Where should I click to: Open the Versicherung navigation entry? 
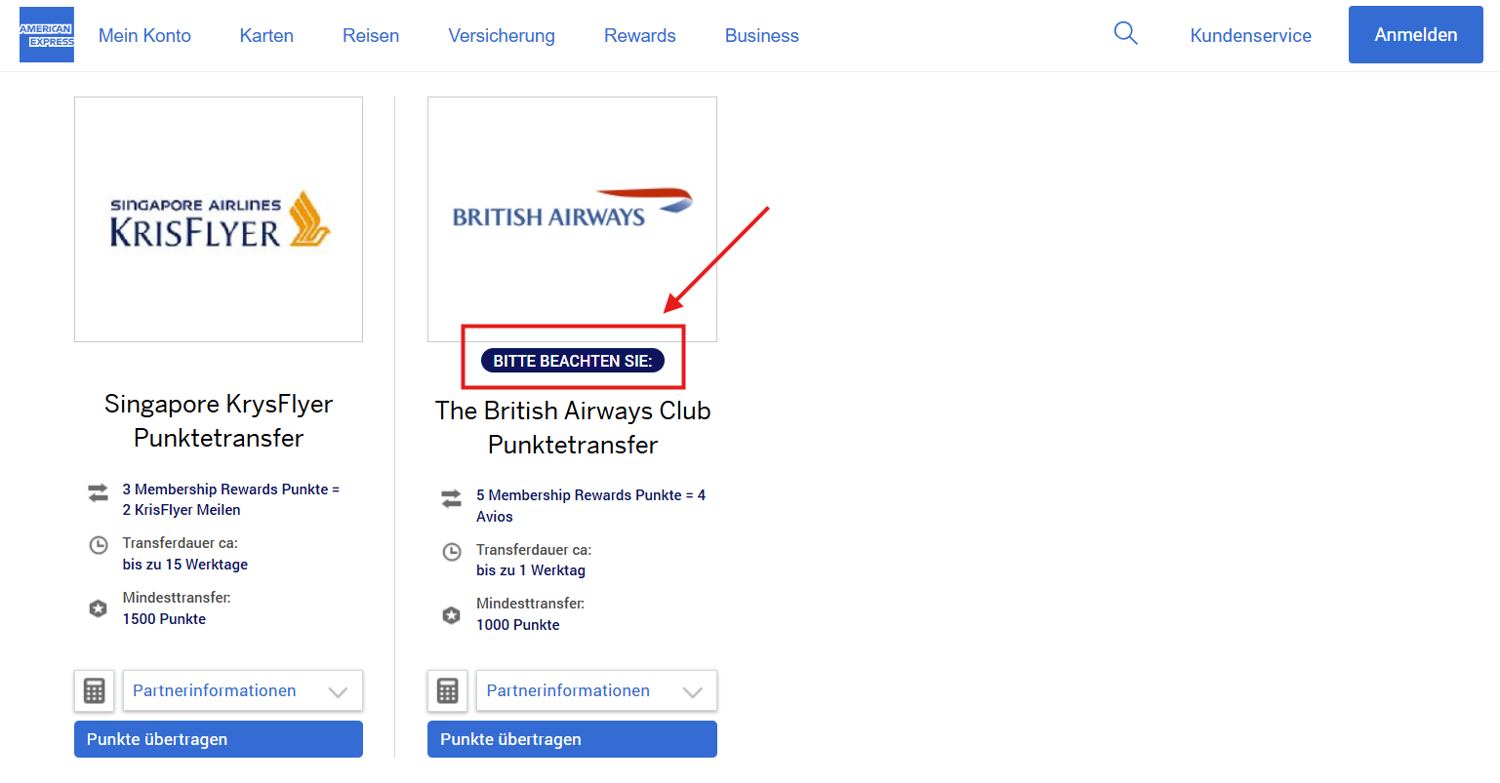(x=501, y=35)
